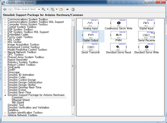Viewport: 167px width, 123px height.
Task: Expand the Simulink Extras node
Action: [5, 90]
